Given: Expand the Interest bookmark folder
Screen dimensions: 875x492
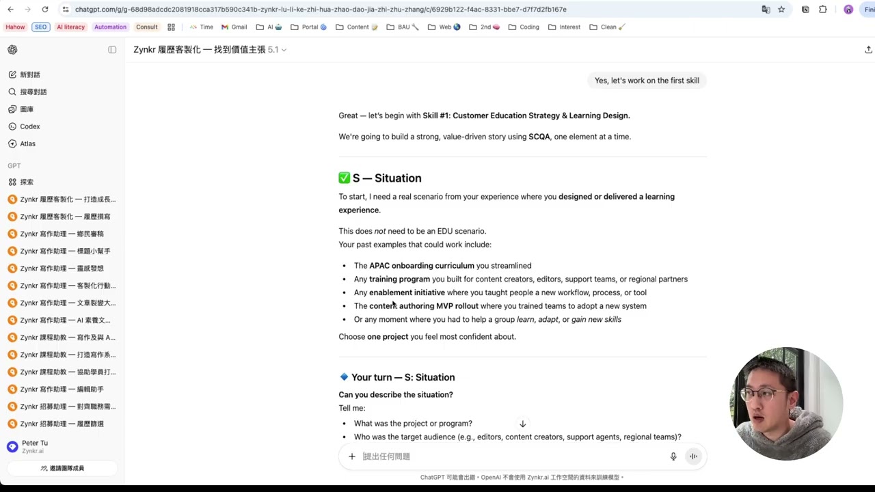Looking at the screenshot, I should (564, 27).
